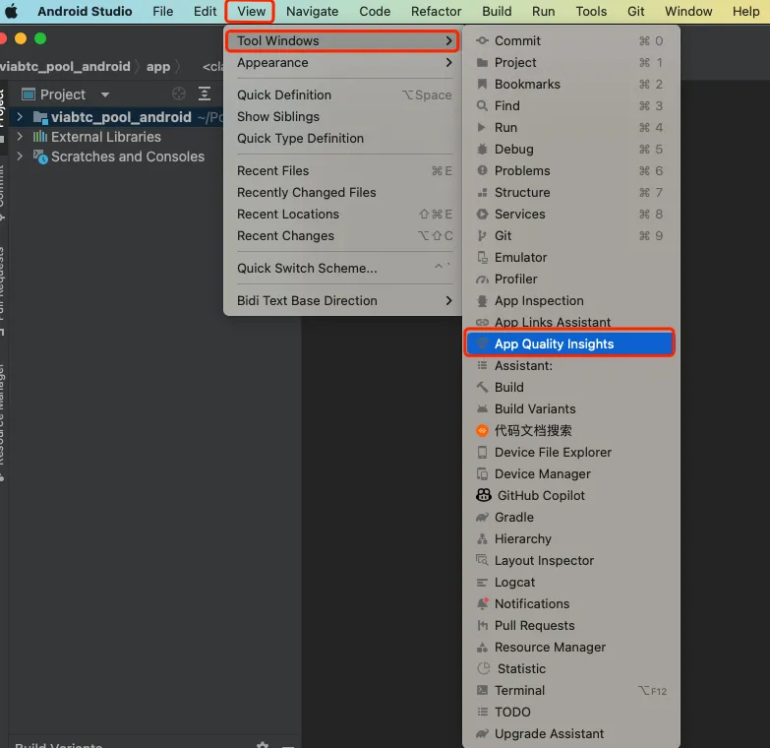Open the Android Studio app menu
Screen dimensions: 770x748
(85, 11)
